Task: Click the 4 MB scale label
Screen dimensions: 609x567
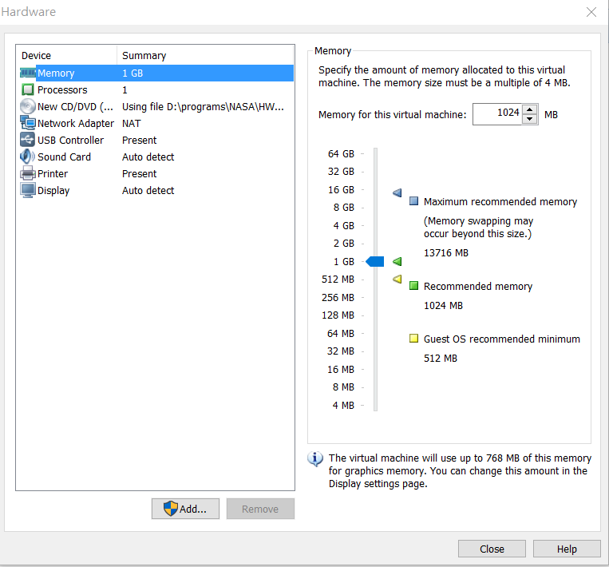Action: tap(343, 405)
